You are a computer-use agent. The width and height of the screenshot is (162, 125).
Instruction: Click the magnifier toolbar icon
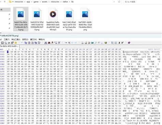tap(96, 43)
